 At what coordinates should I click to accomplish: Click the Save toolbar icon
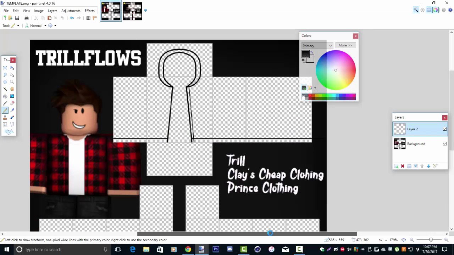(x=17, y=18)
